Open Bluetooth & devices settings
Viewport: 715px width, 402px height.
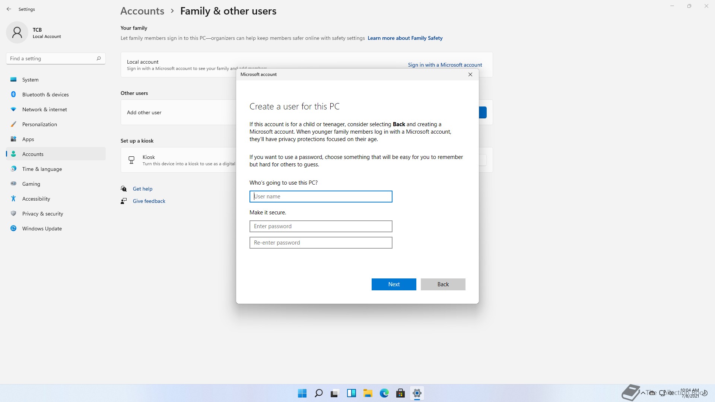(x=56, y=95)
